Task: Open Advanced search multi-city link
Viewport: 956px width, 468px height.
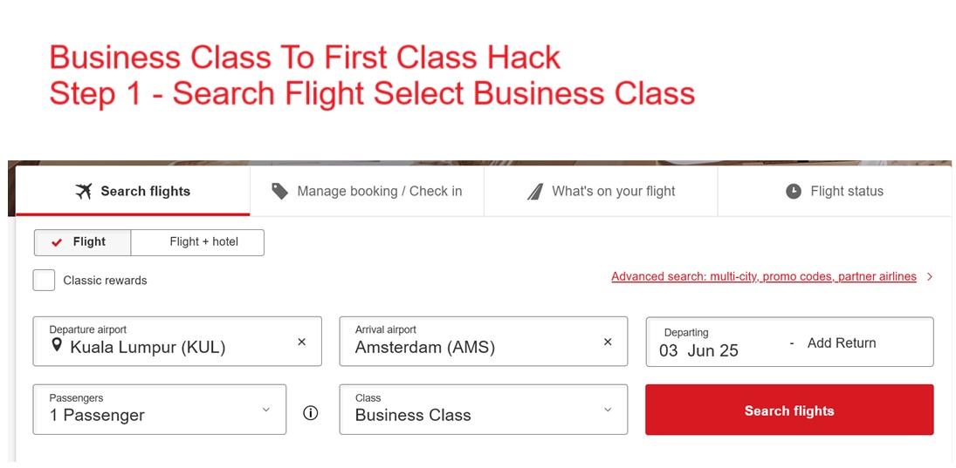Action: click(764, 276)
